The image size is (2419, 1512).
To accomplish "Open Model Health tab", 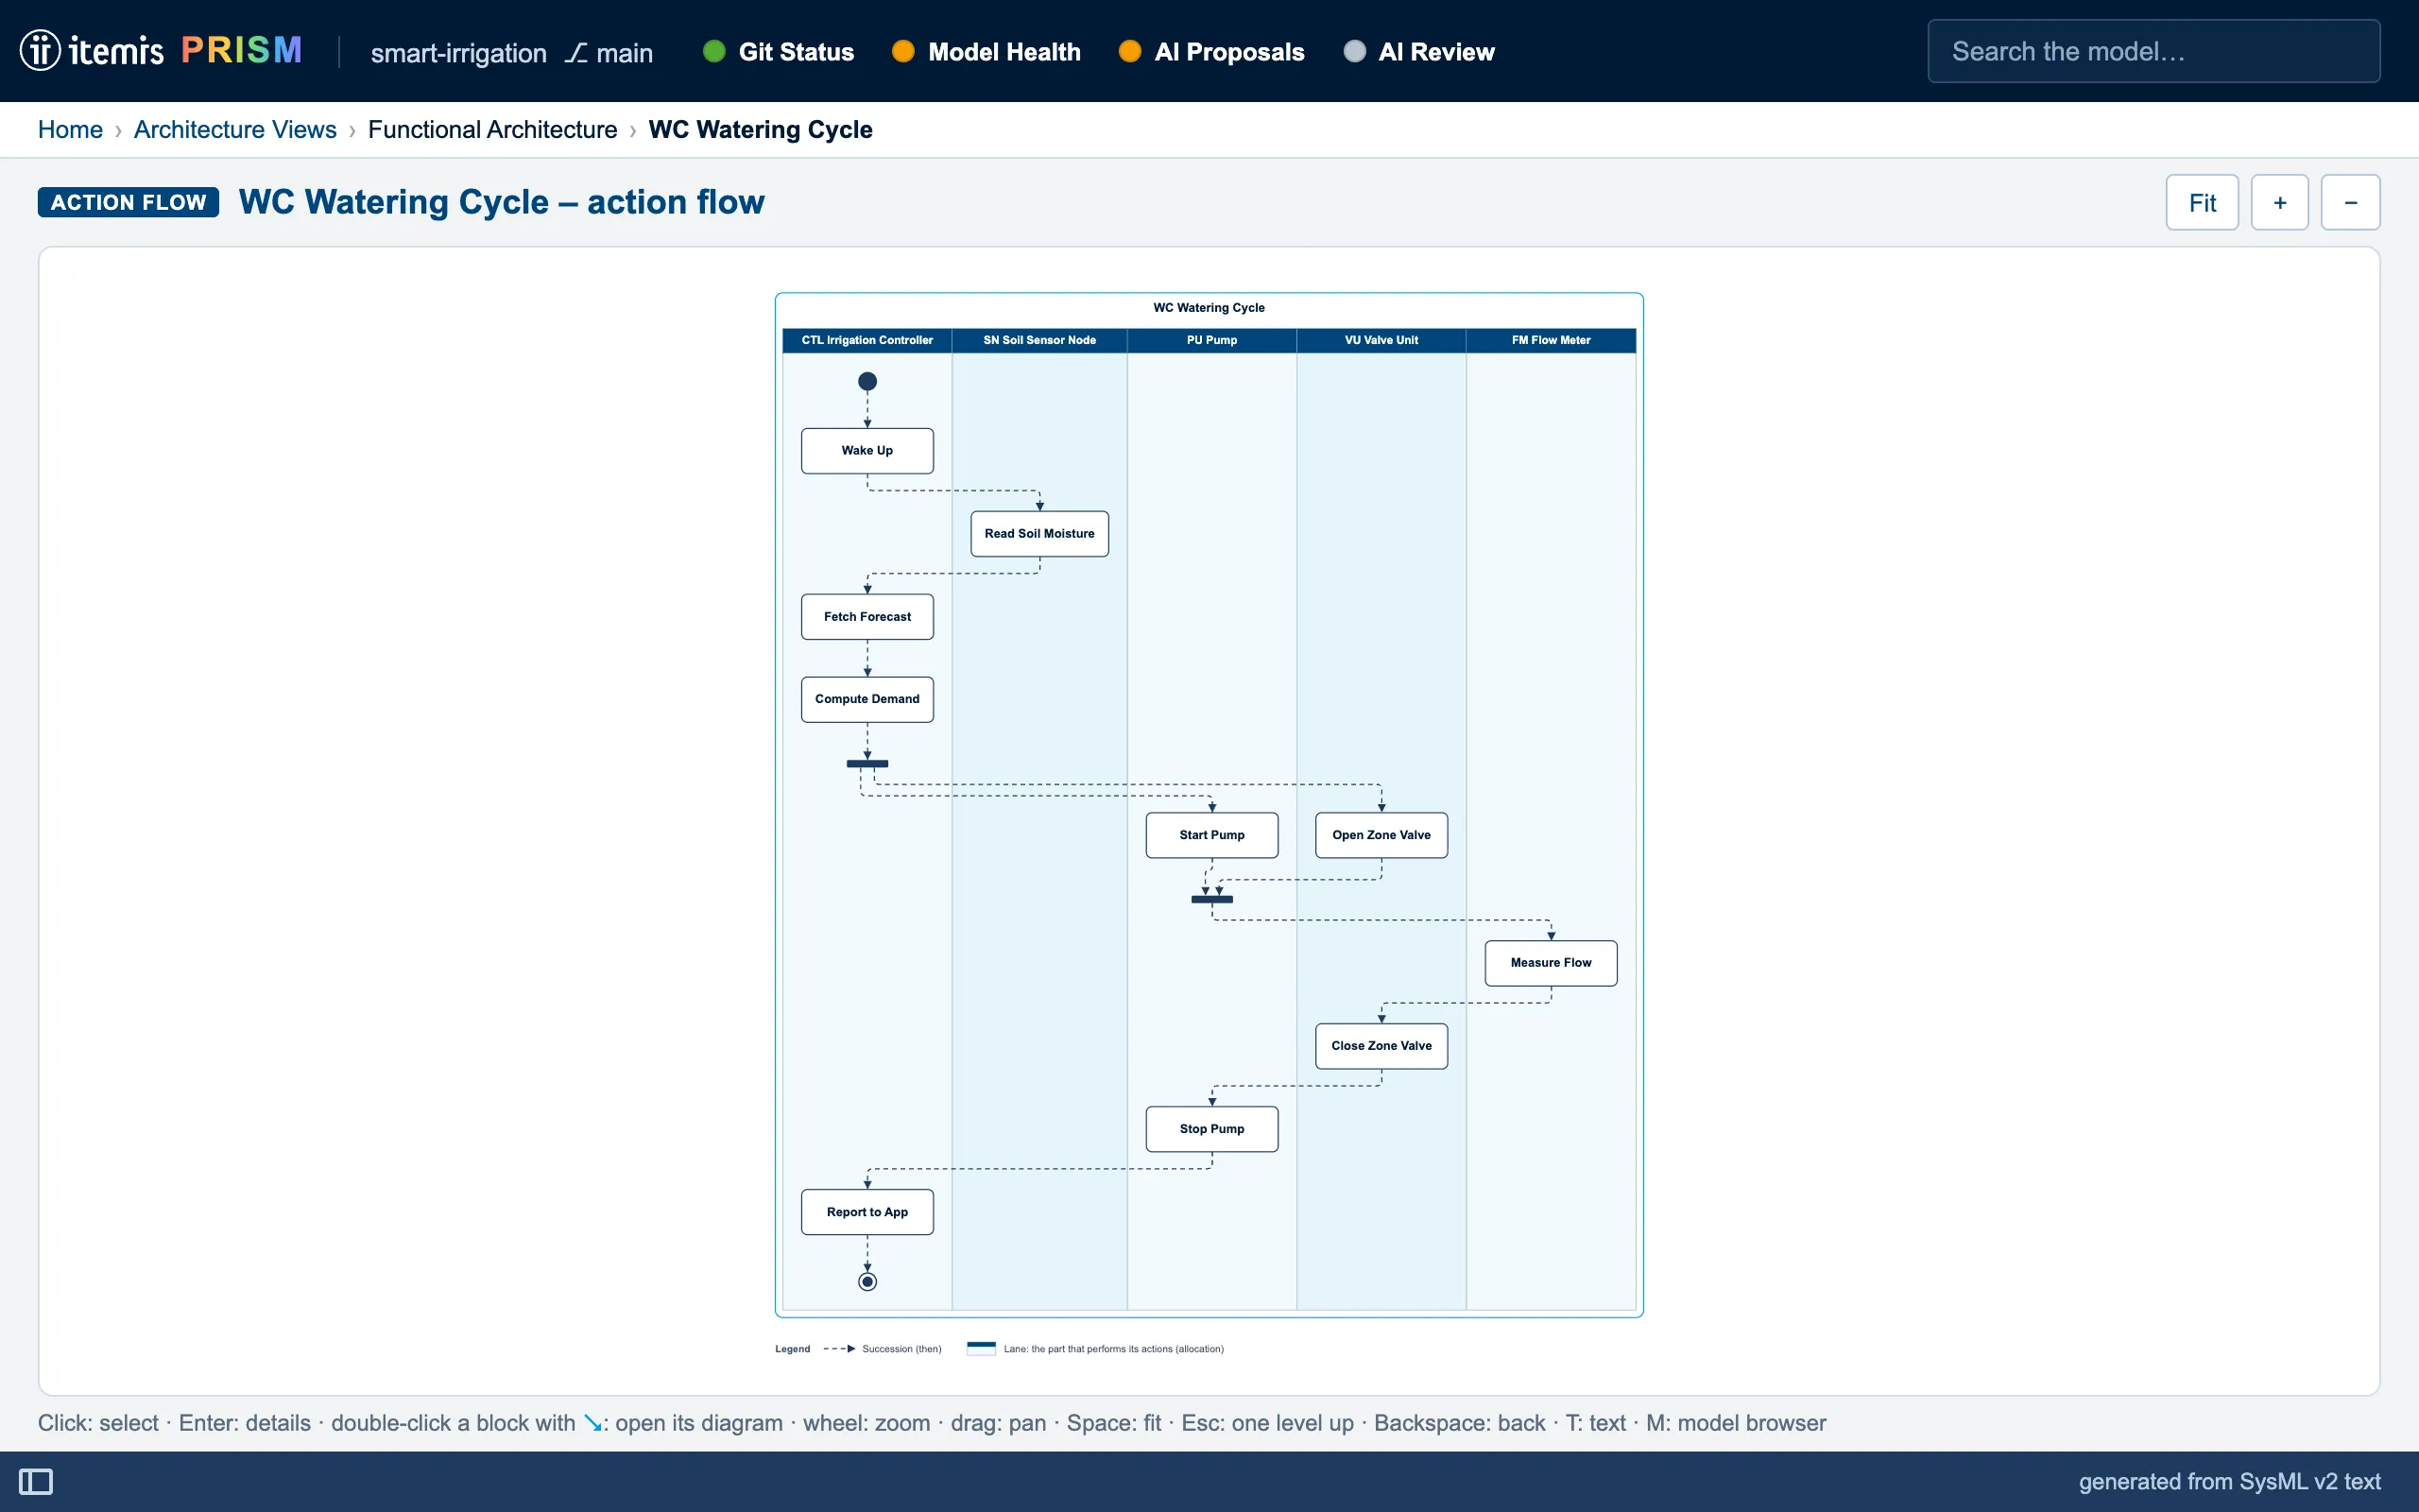I will (986, 52).
